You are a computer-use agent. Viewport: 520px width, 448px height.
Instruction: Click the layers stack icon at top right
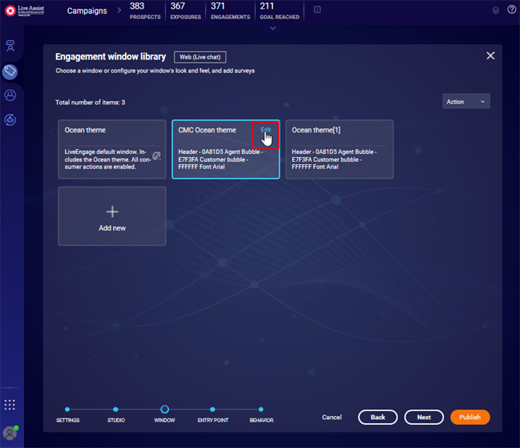pos(496,10)
